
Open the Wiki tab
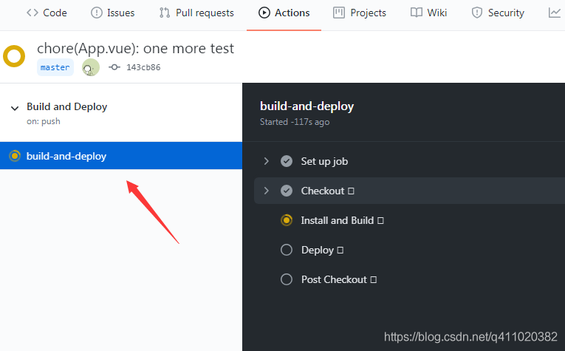pyautogui.click(x=428, y=13)
